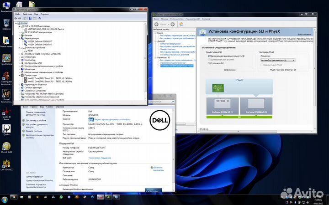Open Файл menu in Device Manager
Image resolution: width=329 pixels, height=205 pixels.
[18, 14]
